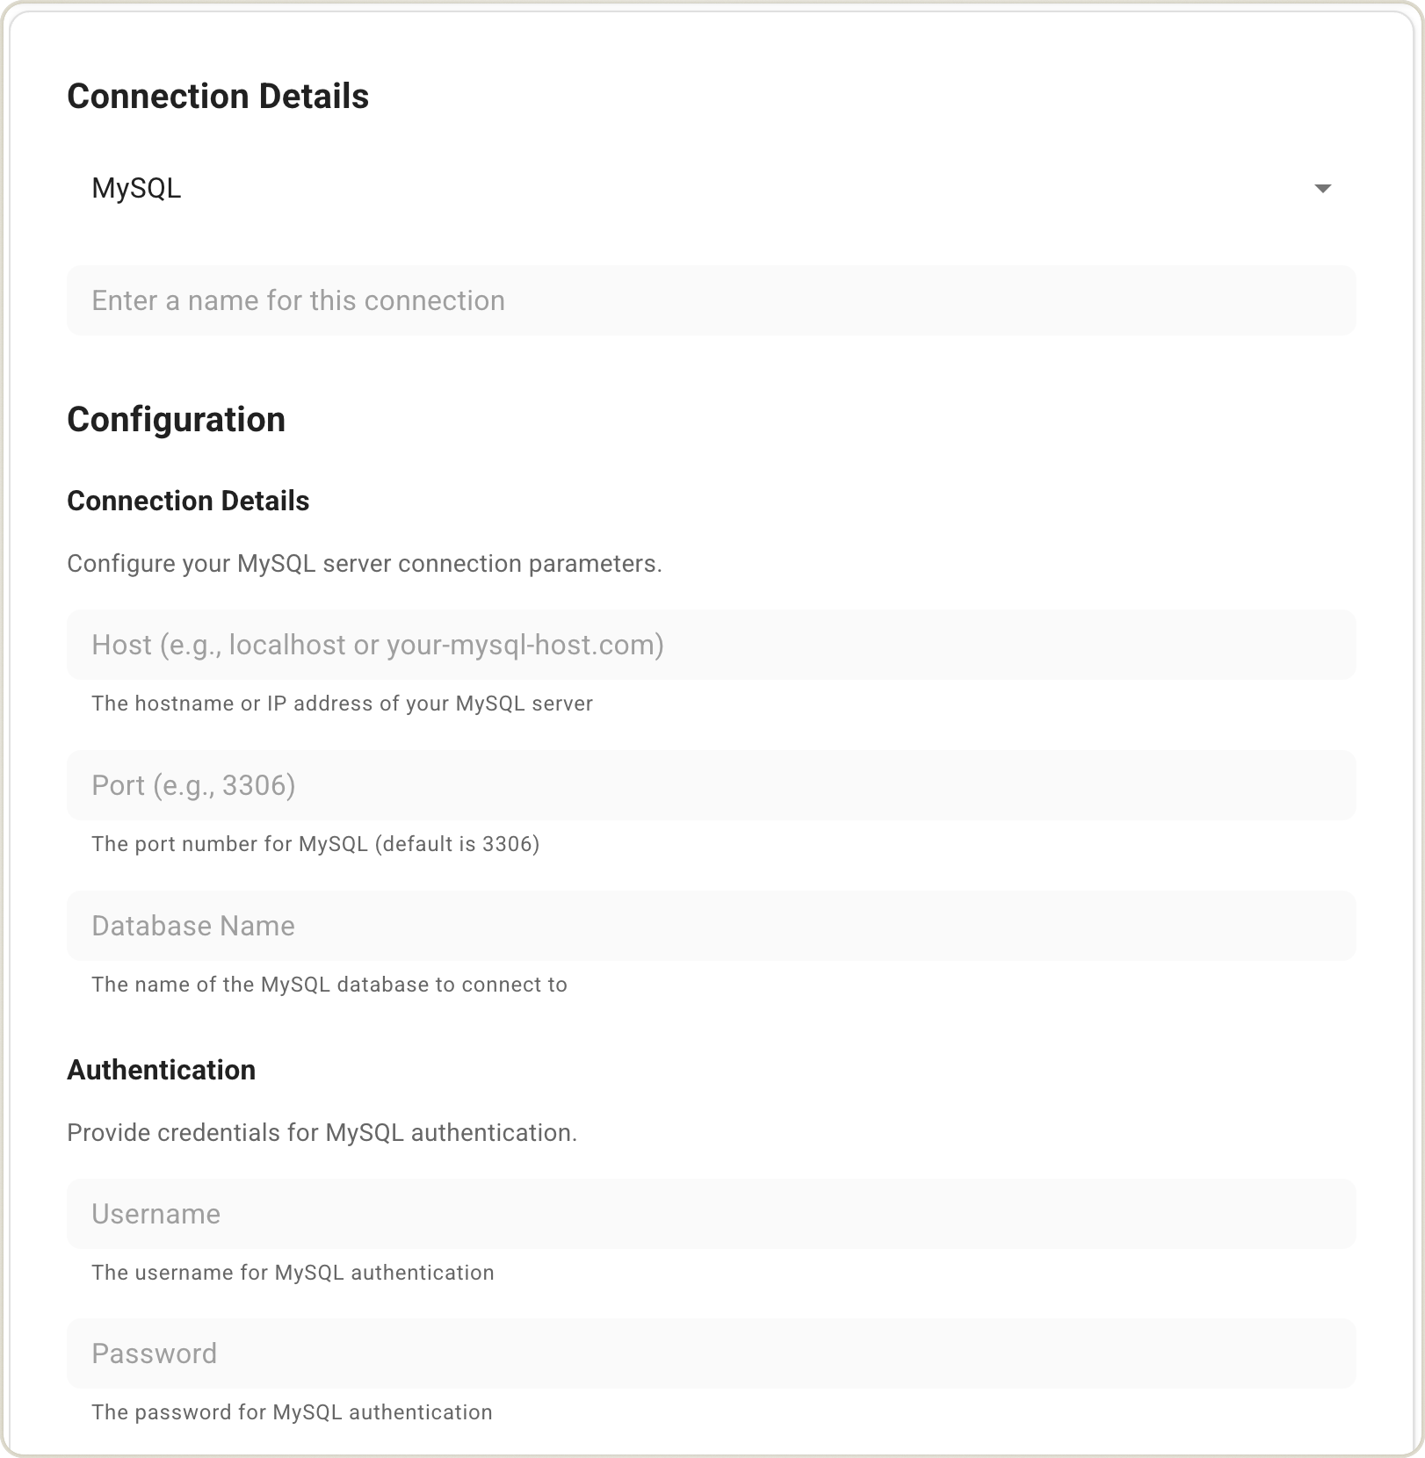Click the dropdown arrow next to MySQL
The image size is (1425, 1458).
(1324, 187)
